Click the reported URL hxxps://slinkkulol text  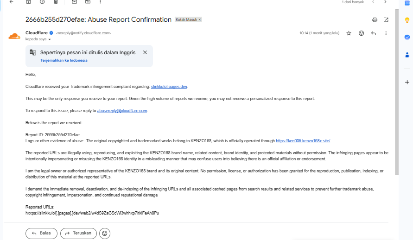pyautogui.click(x=92, y=213)
